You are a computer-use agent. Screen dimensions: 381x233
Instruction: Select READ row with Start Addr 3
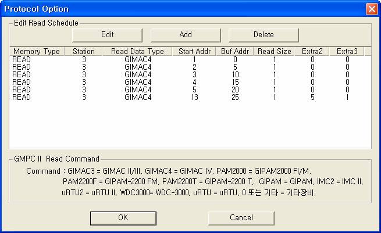(190, 74)
